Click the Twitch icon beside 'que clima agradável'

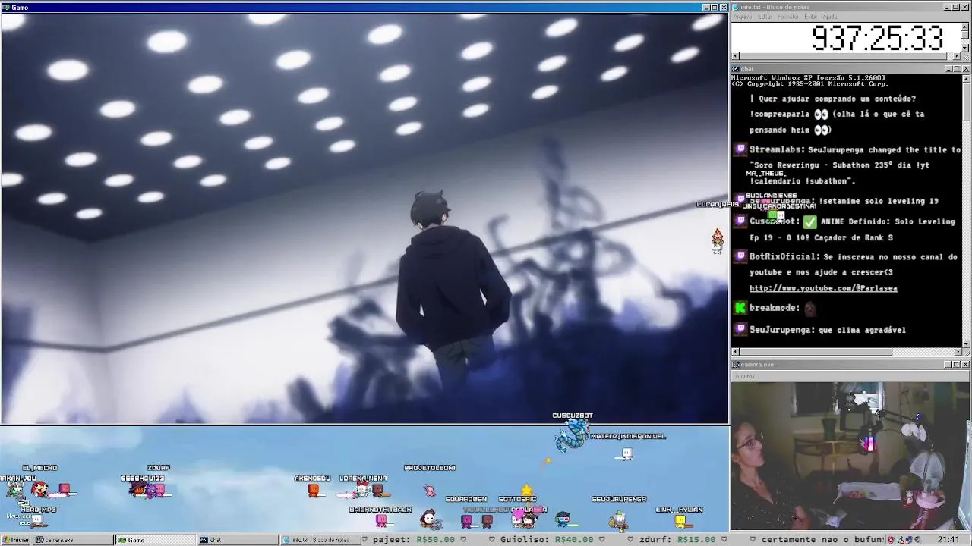tap(740, 329)
